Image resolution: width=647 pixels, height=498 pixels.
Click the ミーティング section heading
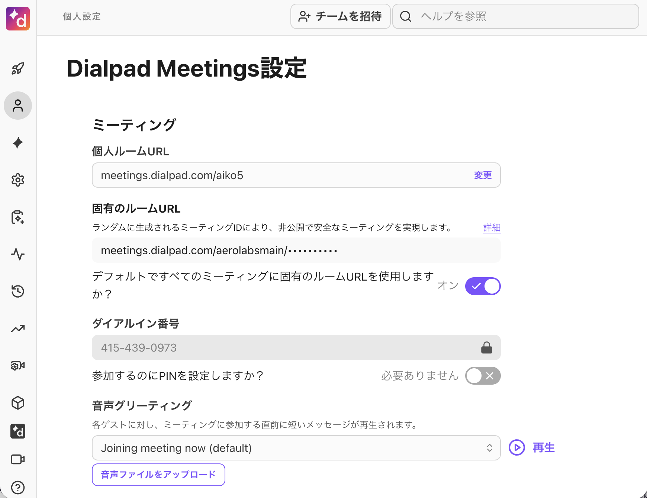point(134,125)
